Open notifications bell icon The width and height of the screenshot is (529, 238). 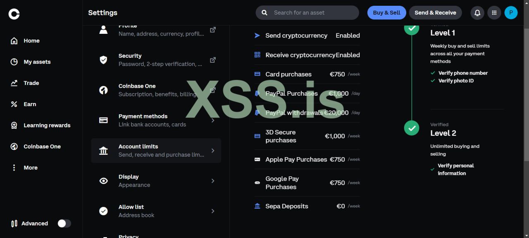coord(477,13)
